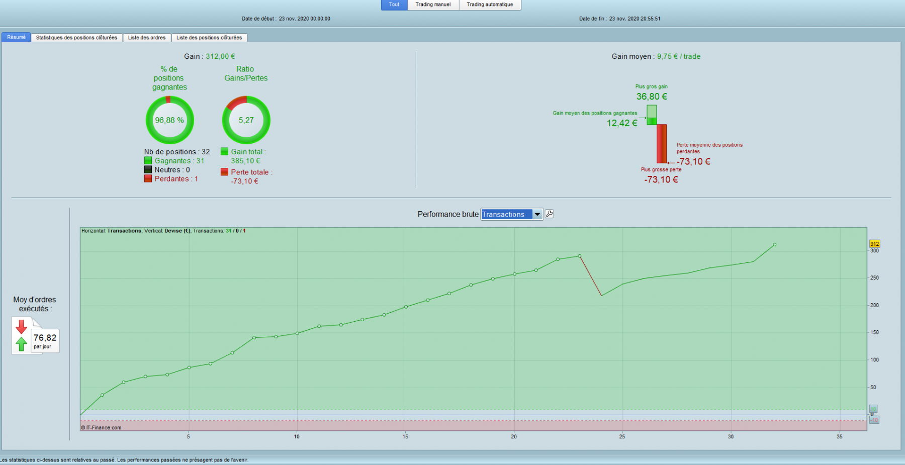Click the green up arrow order icon

pyautogui.click(x=21, y=344)
